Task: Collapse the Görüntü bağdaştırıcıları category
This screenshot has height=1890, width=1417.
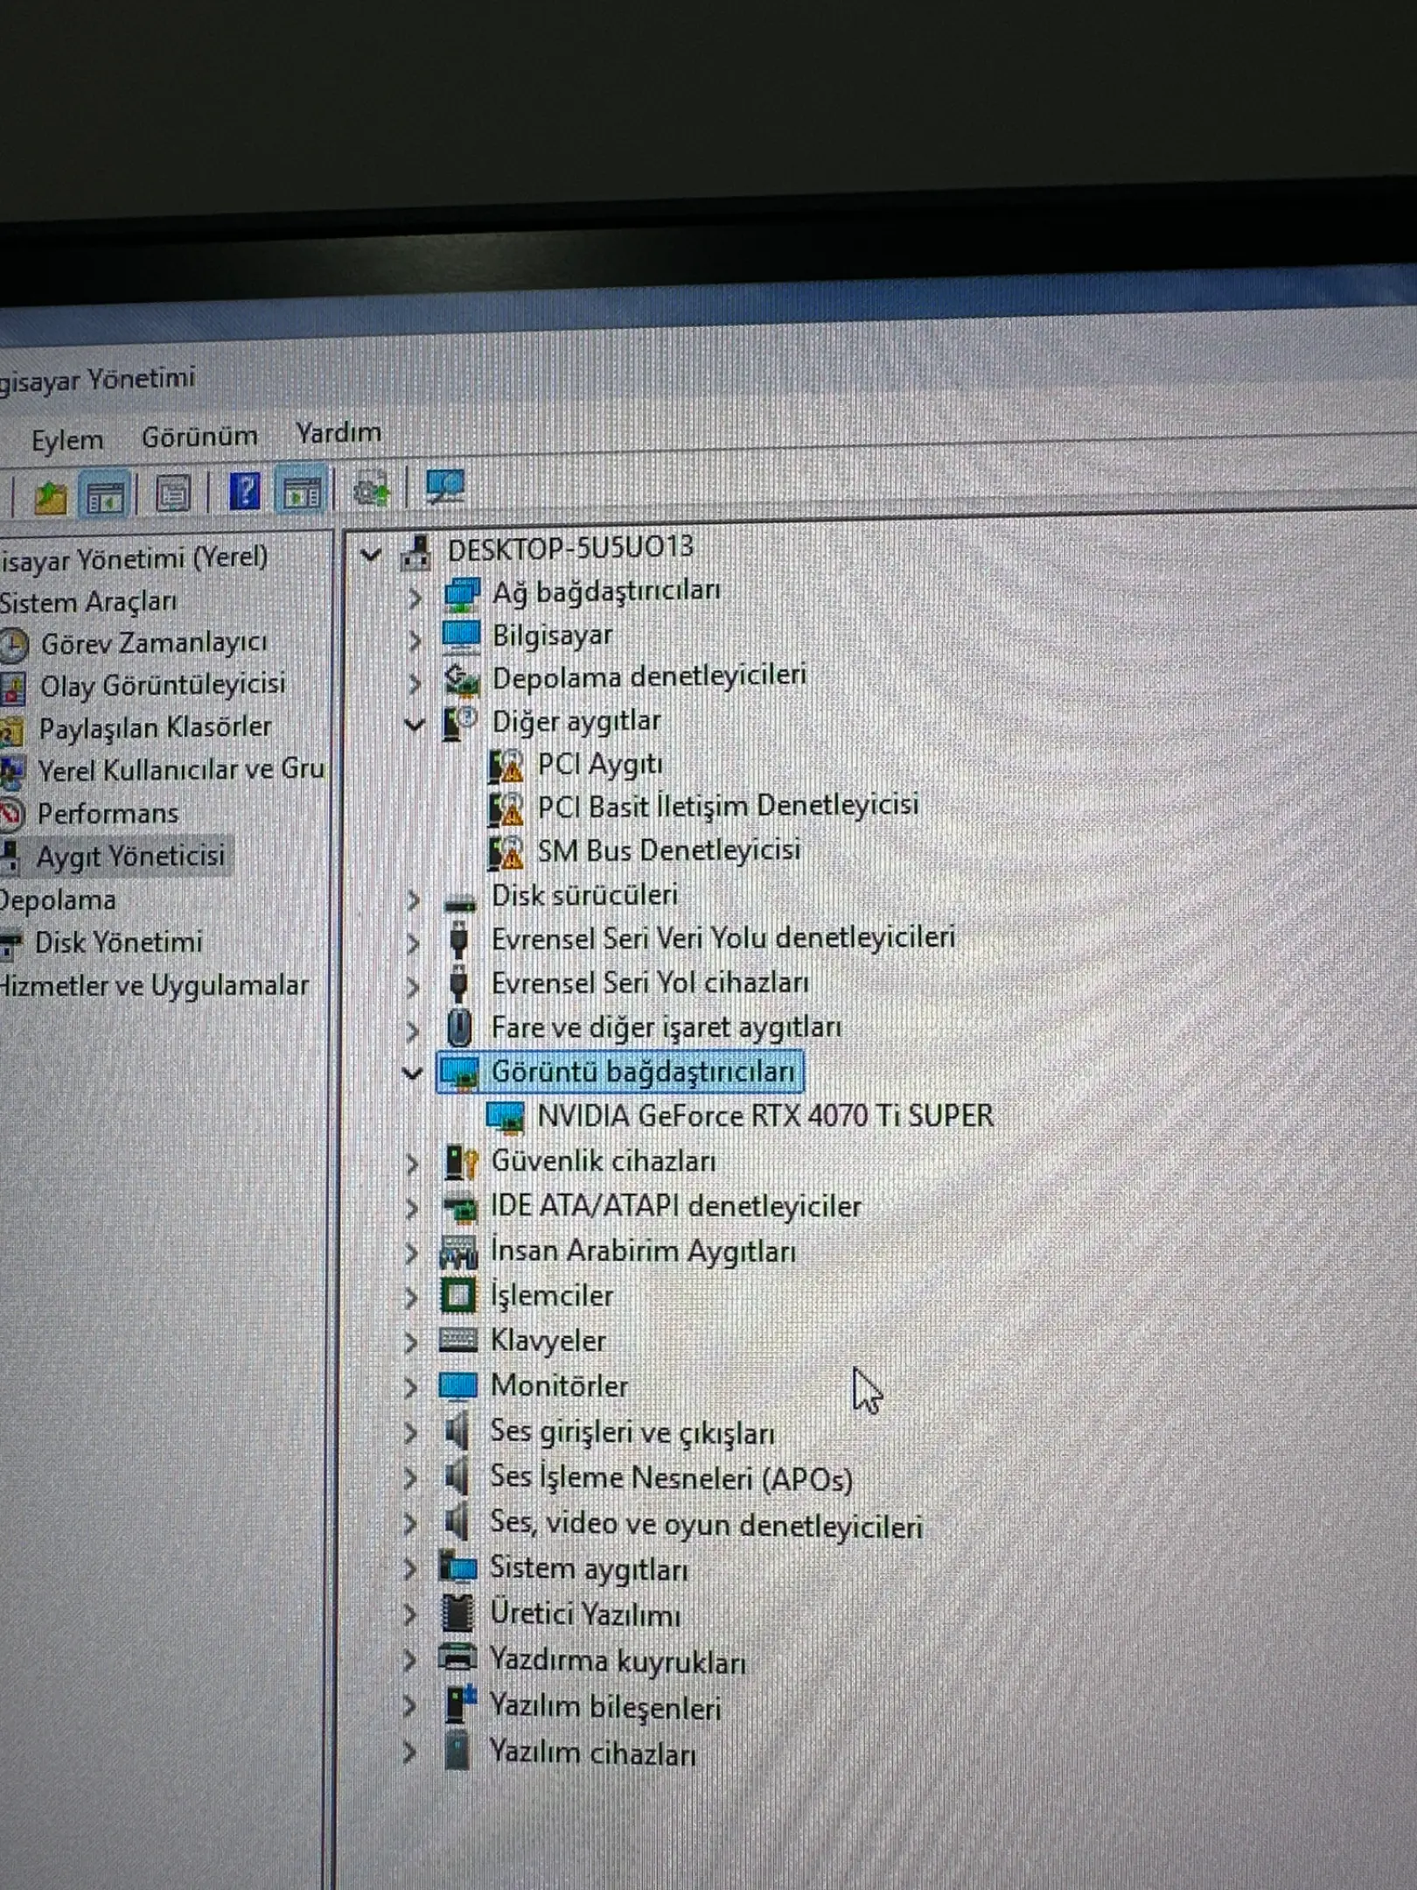Action: click(412, 1072)
